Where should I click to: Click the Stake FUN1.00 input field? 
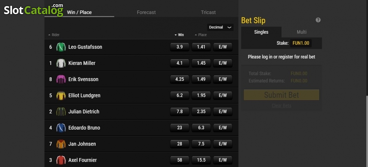(301, 43)
